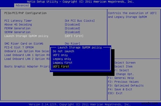Choose 'UEFI only' in popup list
This screenshot has height=106, width=161.
60,55
